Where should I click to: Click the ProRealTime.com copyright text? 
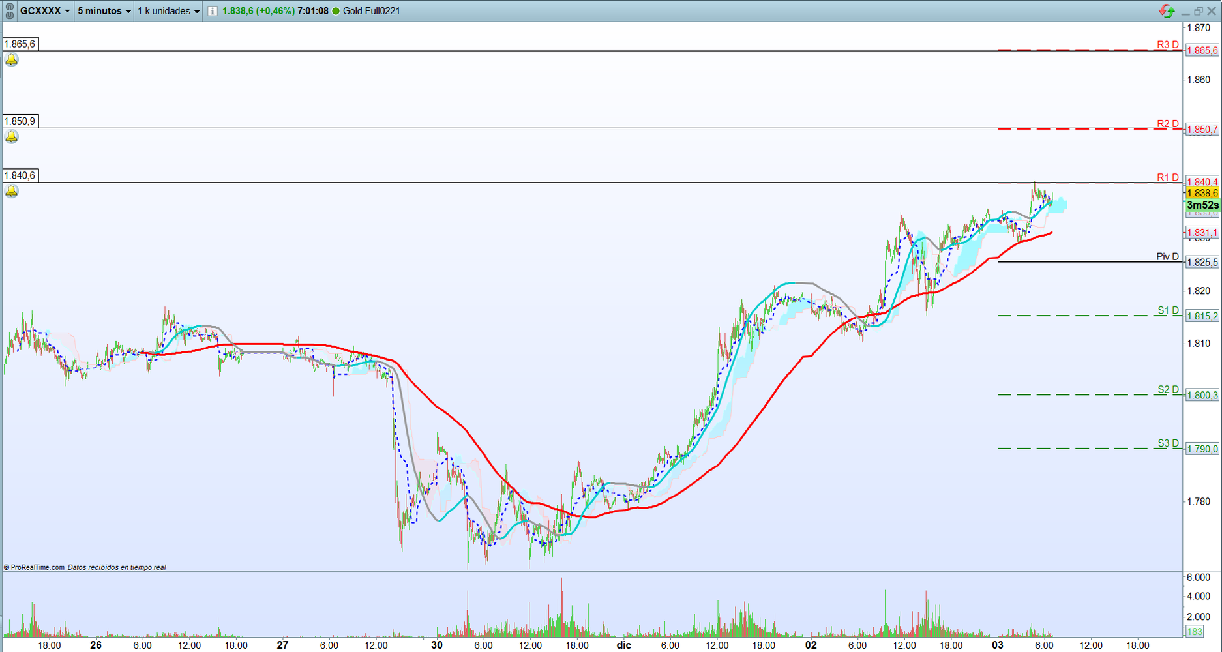pyautogui.click(x=34, y=567)
